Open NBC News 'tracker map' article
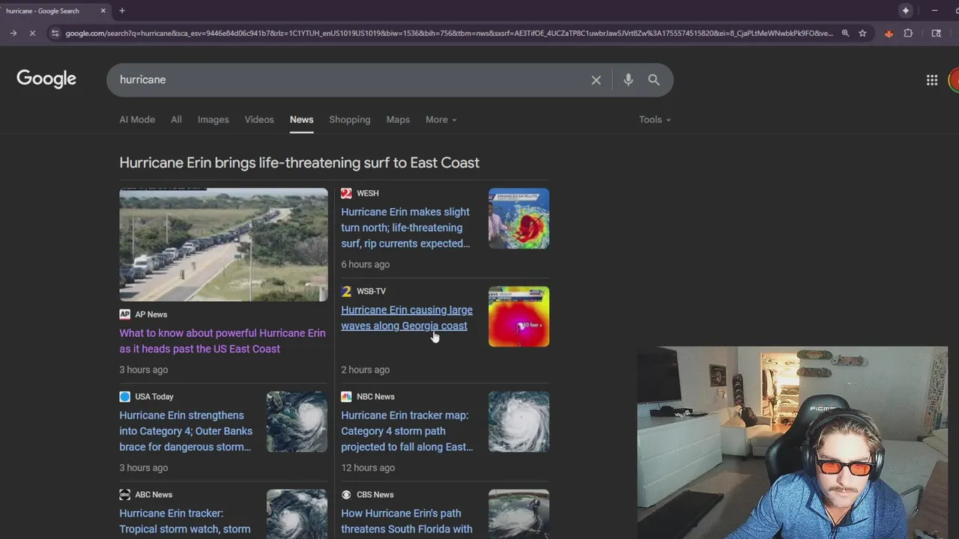959x539 pixels. (x=407, y=431)
